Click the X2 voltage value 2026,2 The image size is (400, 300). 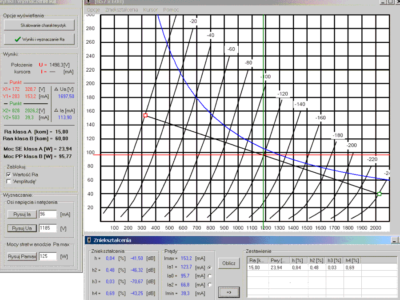[x=32, y=111]
